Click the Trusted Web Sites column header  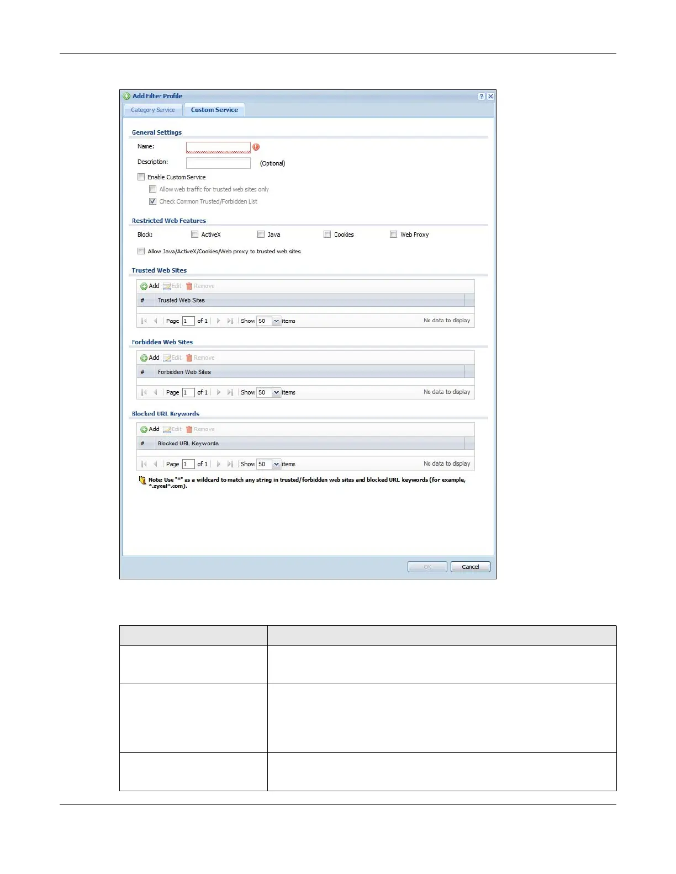(310, 300)
